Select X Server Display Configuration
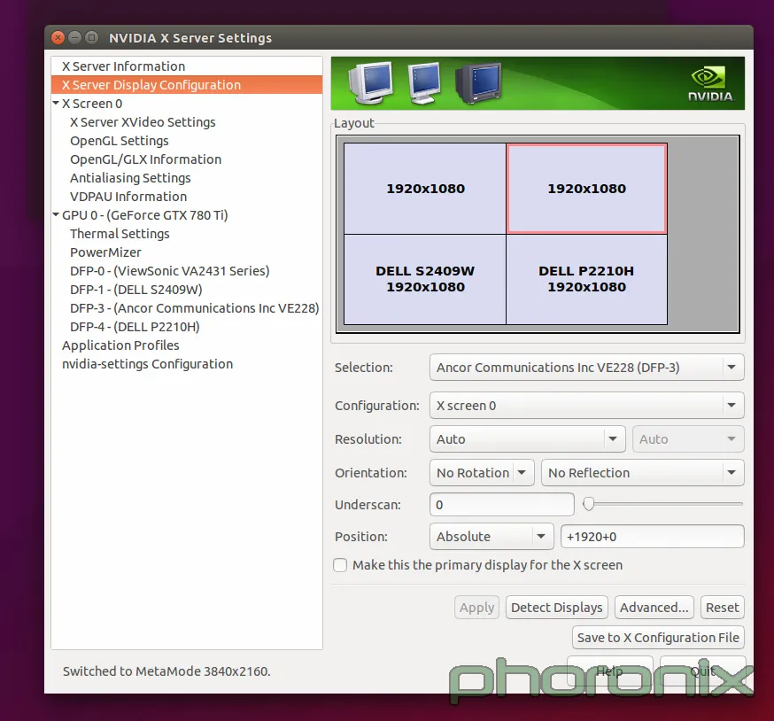This screenshot has width=774, height=721. (x=187, y=85)
